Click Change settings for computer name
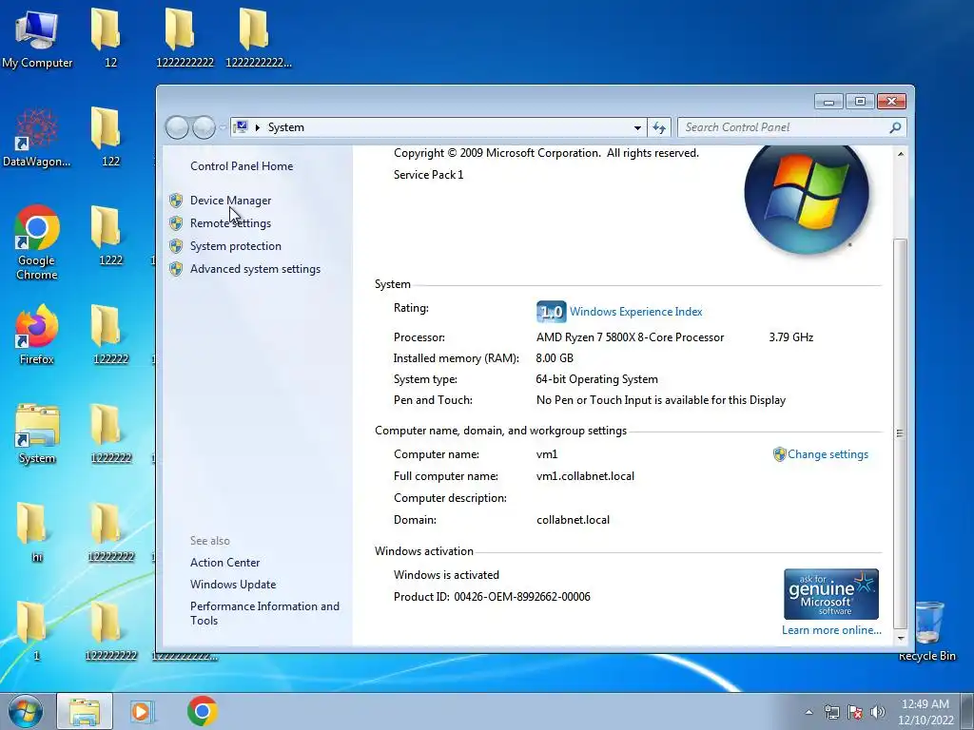 pyautogui.click(x=828, y=454)
